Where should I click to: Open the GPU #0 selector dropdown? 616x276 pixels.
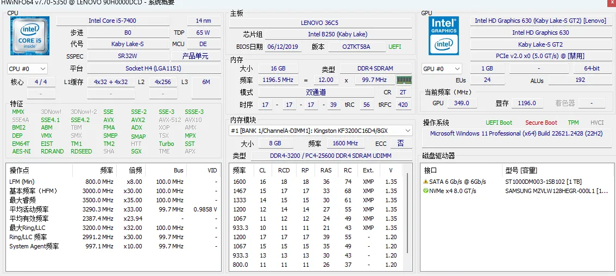coord(442,69)
